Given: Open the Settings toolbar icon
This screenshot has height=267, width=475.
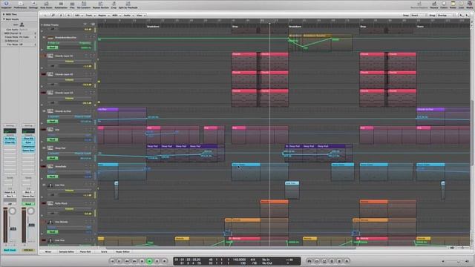Looking at the screenshot, I should 33,4.
